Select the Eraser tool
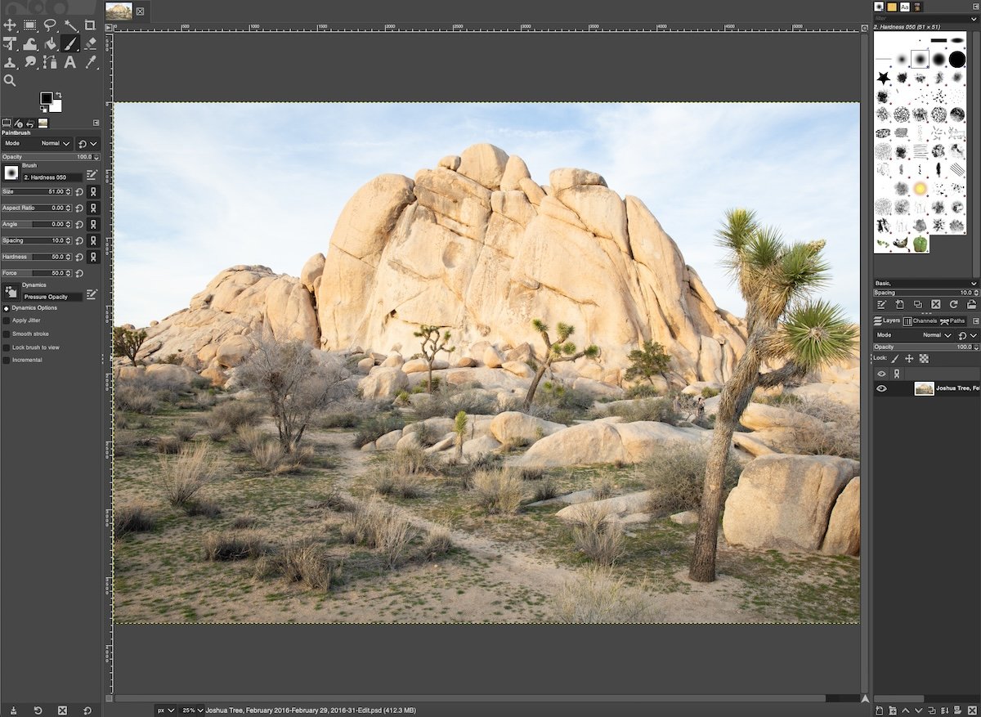Image resolution: width=981 pixels, height=717 pixels. point(90,43)
